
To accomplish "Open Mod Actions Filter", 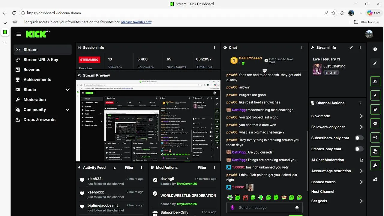I will [x=202, y=168].
